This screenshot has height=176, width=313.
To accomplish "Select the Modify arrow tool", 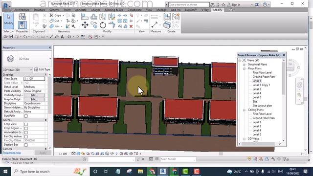I will (9, 21).
